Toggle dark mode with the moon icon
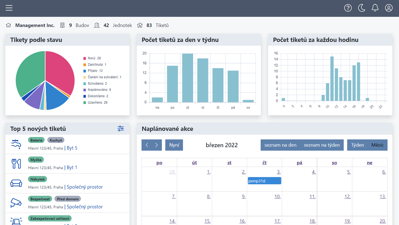Screen dimensions: 399x225 click(361, 8)
